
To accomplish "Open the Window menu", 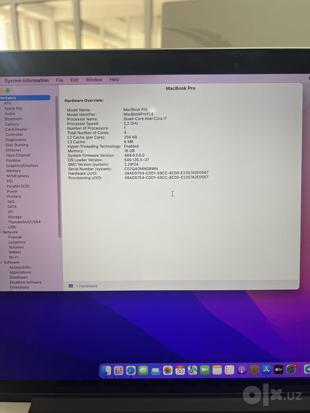I will pos(94,80).
